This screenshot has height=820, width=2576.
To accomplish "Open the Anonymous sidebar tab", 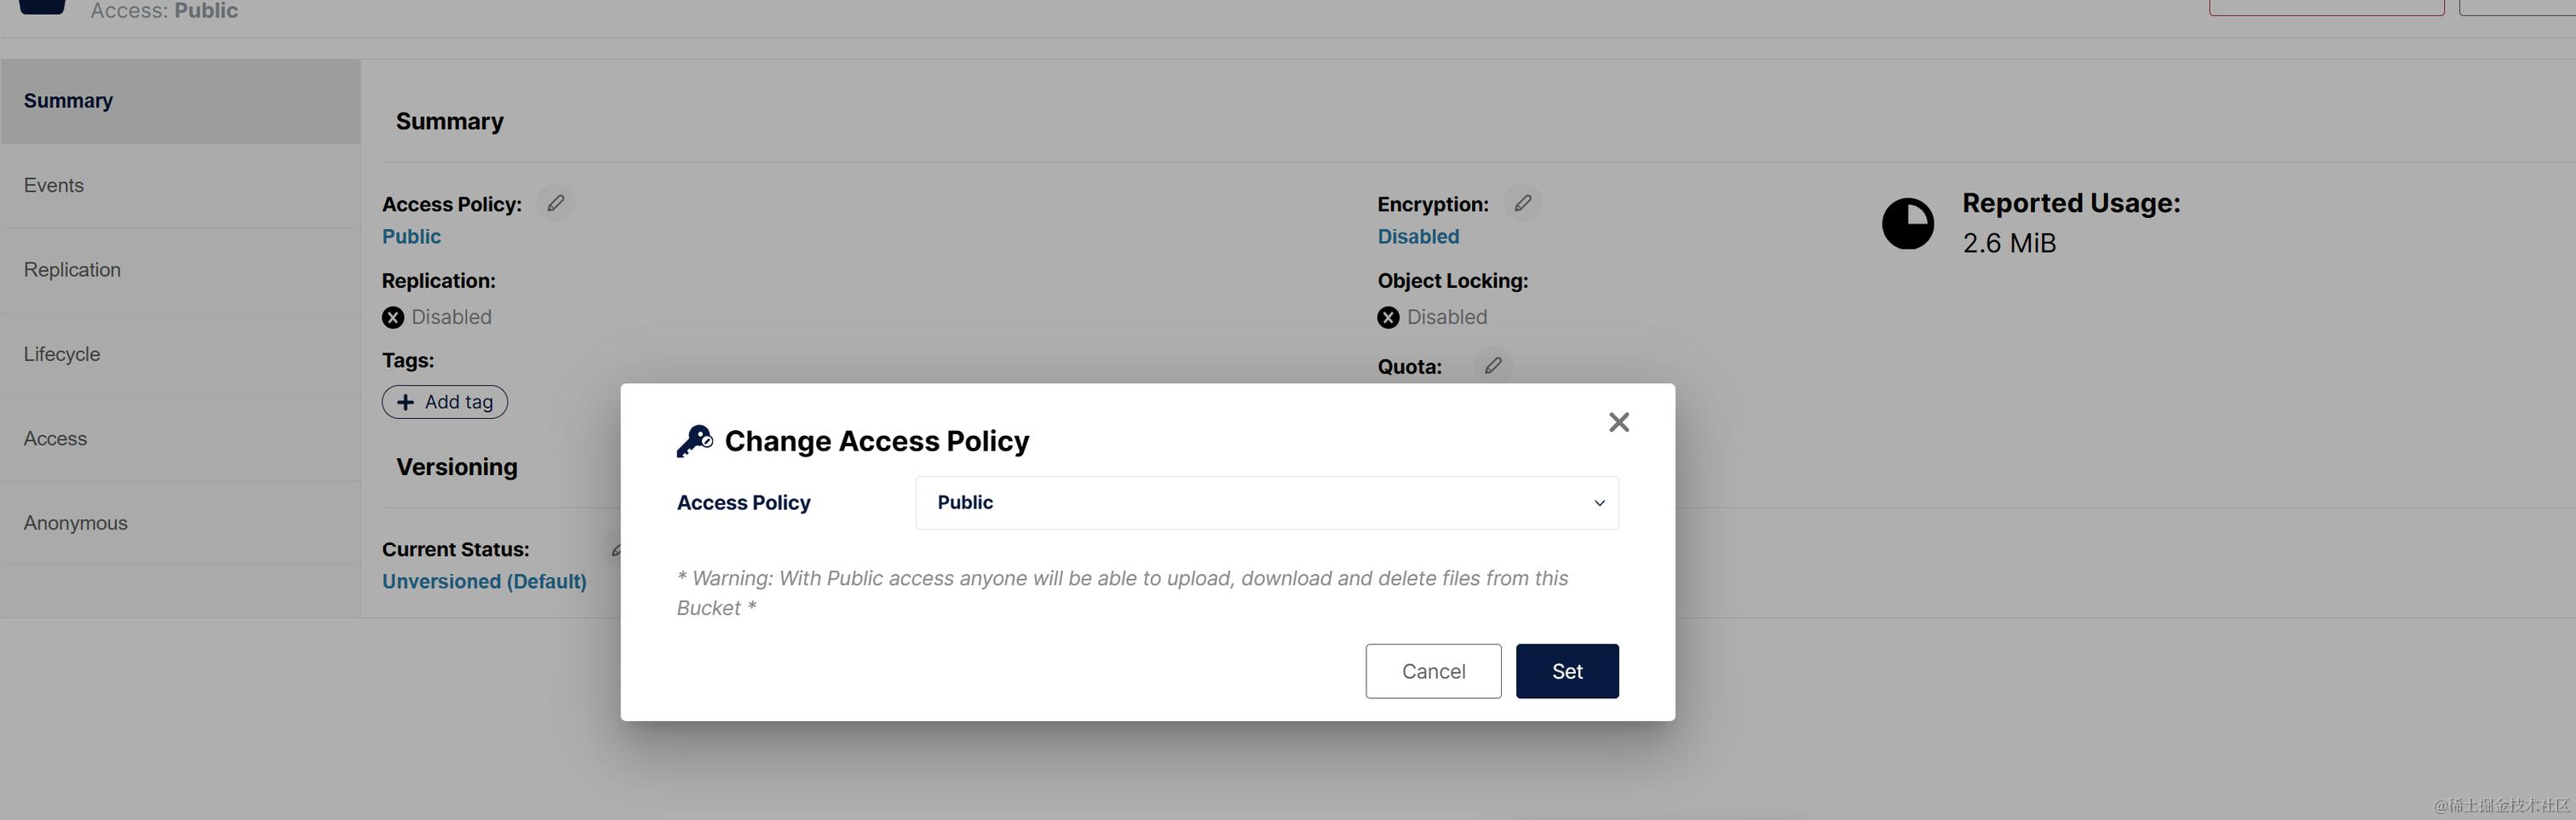I will tap(76, 523).
